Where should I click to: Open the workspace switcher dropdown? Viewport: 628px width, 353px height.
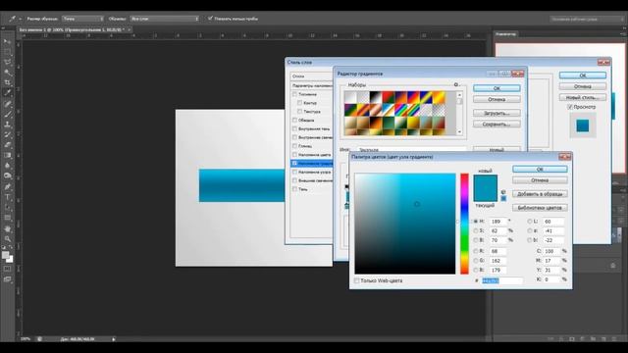(x=586, y=19)
